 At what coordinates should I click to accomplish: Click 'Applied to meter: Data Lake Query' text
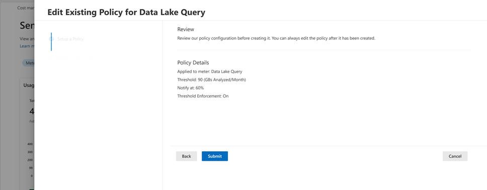click(210, 71)
